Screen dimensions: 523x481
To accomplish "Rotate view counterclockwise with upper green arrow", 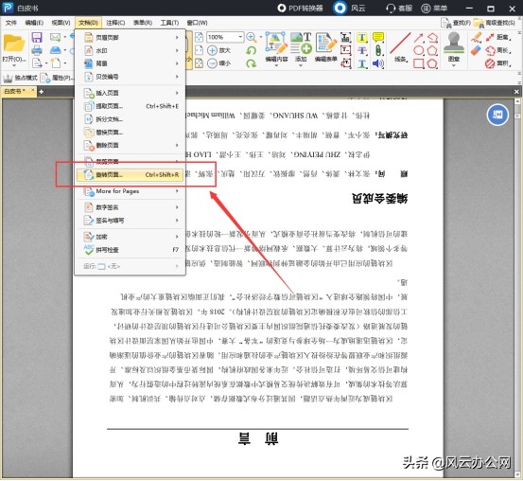I will coord(252,50).
